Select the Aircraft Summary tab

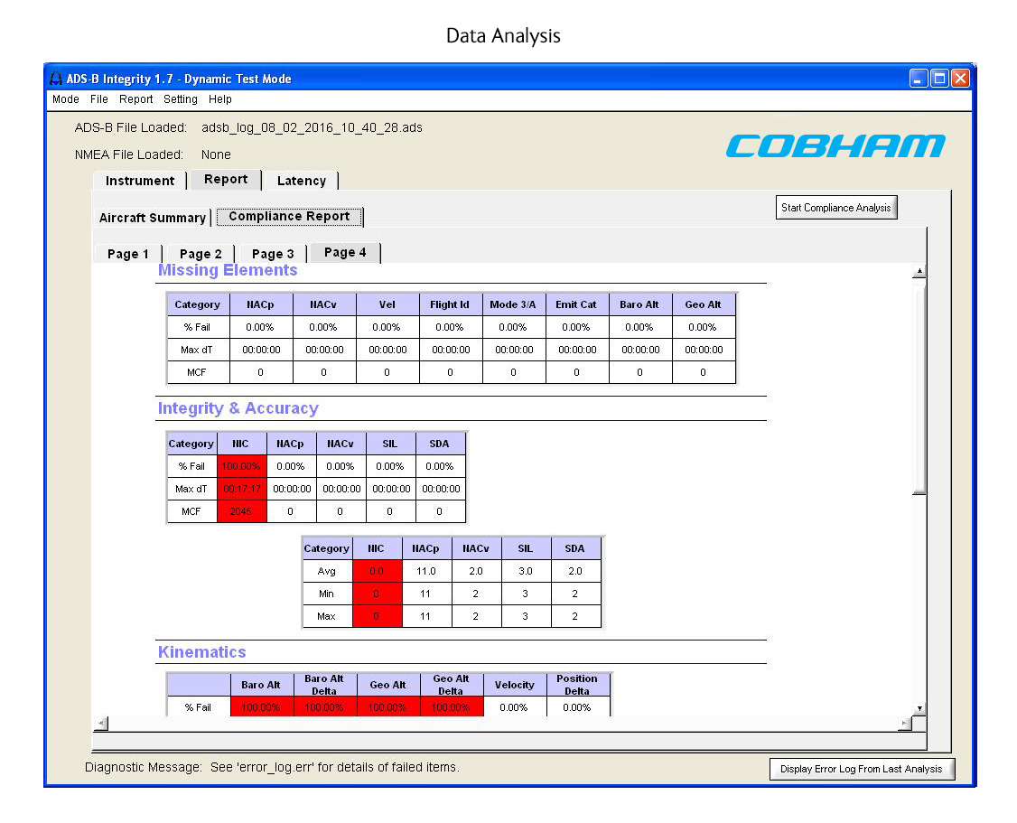152,218
